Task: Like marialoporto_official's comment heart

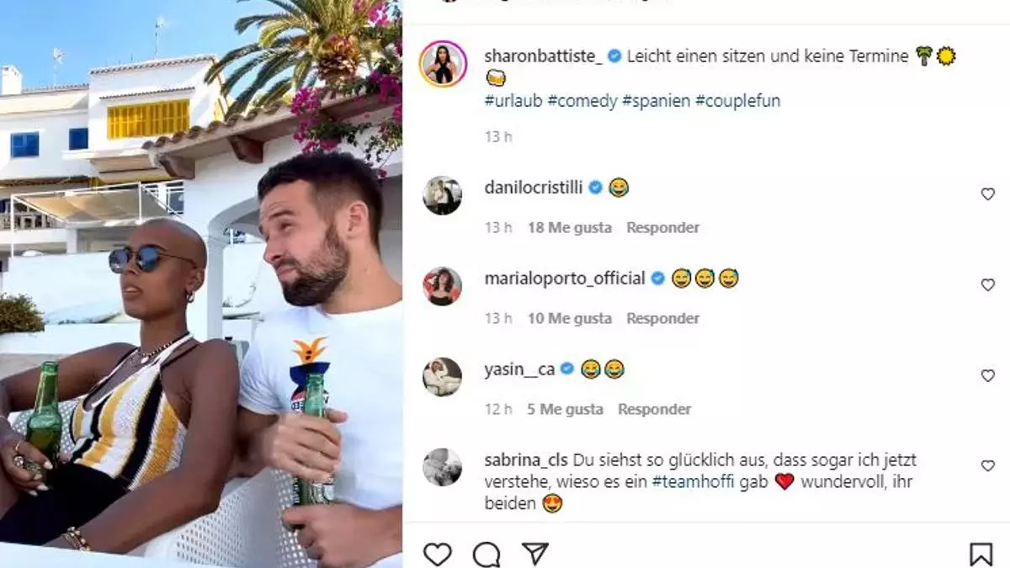Action: [988, 285]
